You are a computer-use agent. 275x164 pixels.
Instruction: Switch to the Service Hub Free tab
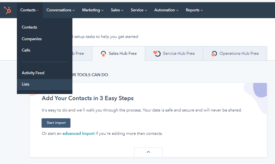174,53
